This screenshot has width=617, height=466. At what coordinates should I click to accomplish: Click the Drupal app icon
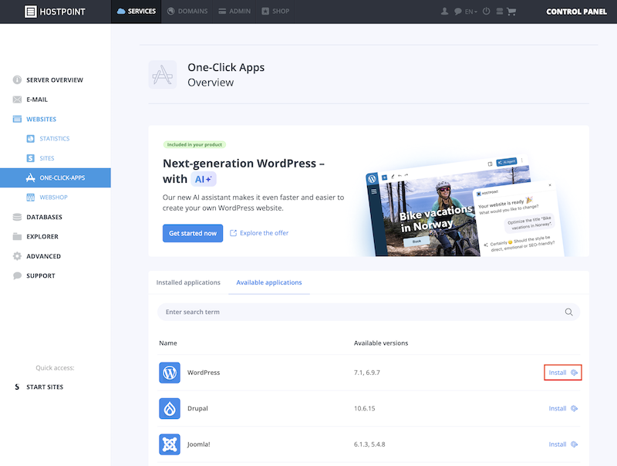pyautogui.click(x=170, y=409)
